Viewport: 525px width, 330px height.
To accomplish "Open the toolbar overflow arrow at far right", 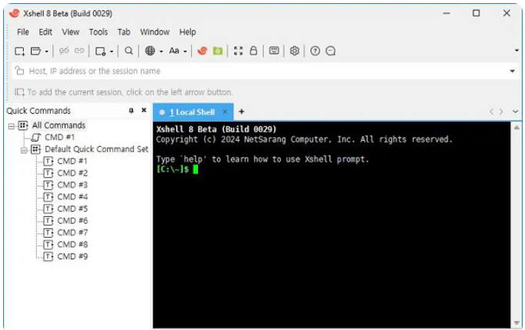I will point(517,51).
